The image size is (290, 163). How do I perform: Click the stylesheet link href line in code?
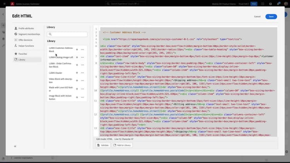click(172, 39)
